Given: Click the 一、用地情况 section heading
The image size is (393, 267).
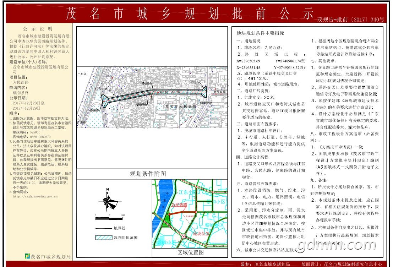Looking at the screenshot, I should click(249, 41).
